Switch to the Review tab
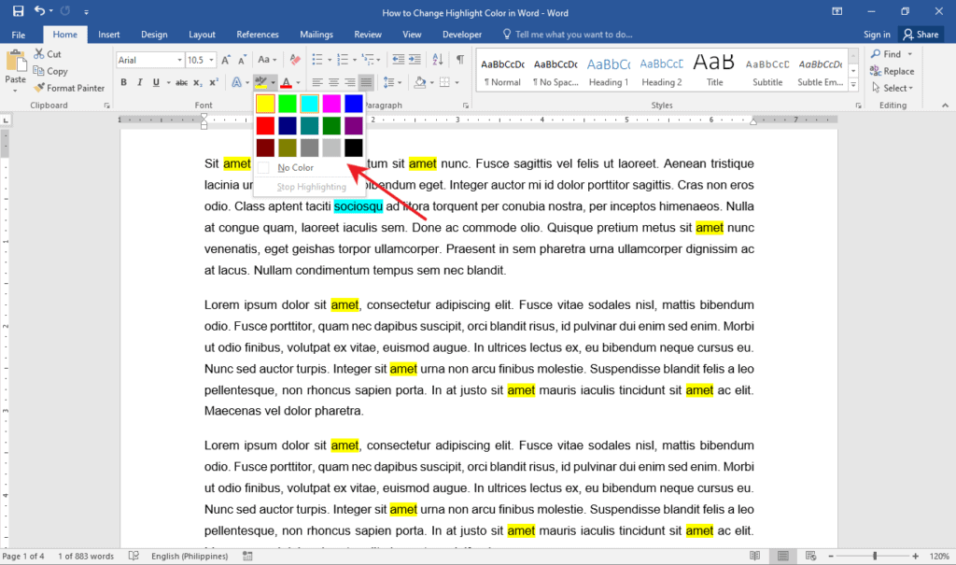Screen dimensions: 956x565 coord(368,35)
